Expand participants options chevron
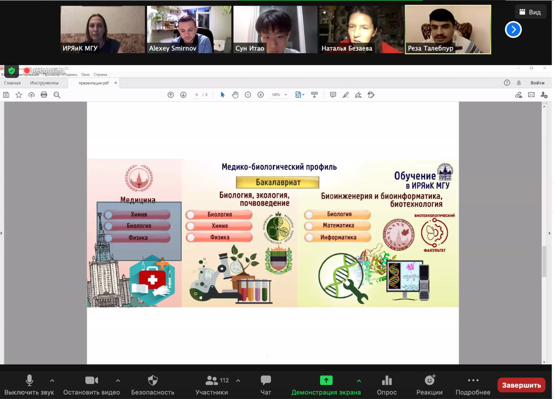 [x=238, y=381]
